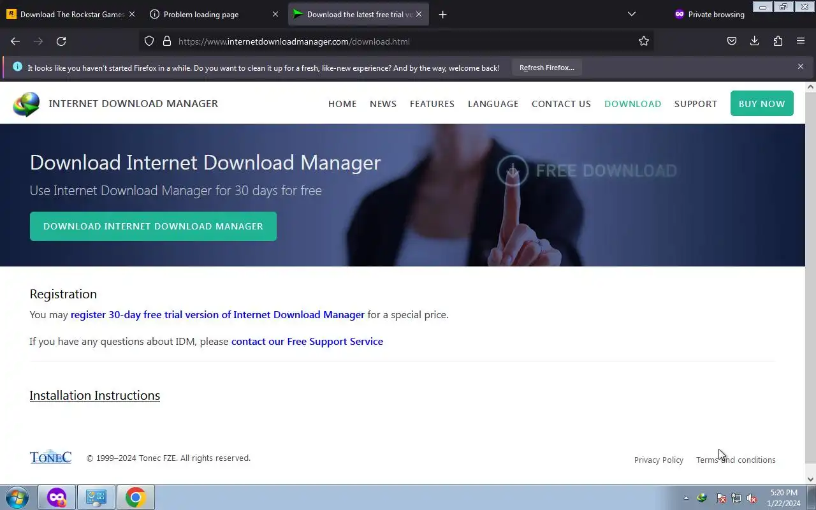Open the Chrome taskbar icon
The image size is (816, 510).
click(x=135, y=497)
